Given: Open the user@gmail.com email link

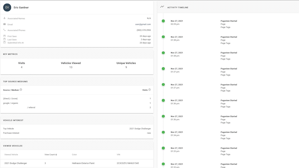Looking at the screenshot, I should point(143,24).
